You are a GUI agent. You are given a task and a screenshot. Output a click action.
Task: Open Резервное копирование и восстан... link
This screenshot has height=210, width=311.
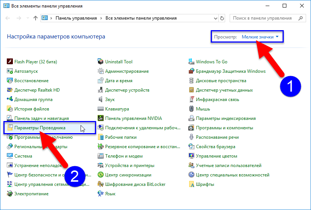(x=143, y=147)
